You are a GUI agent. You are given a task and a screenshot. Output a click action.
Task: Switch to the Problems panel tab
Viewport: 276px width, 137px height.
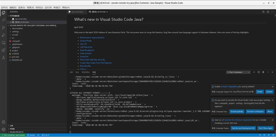click(x=71, y=72)
